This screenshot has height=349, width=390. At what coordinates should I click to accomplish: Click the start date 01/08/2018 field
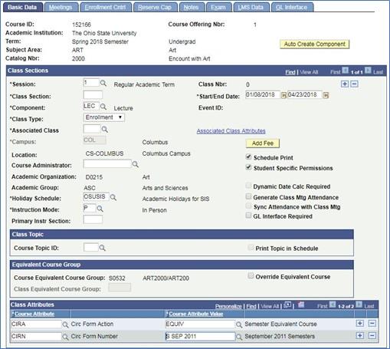tap(263, 94)
